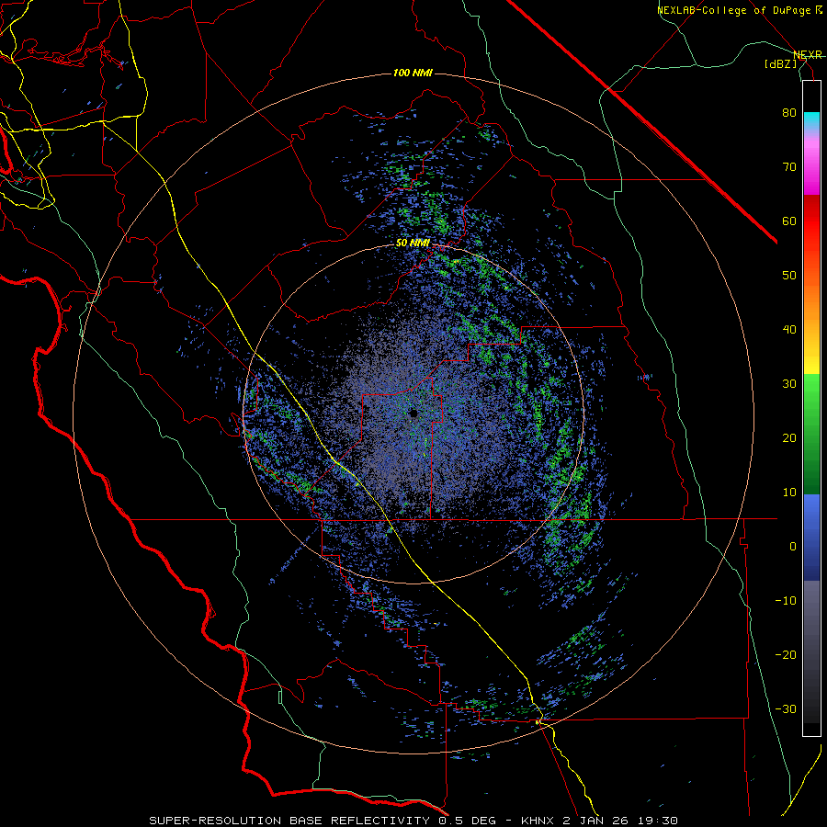Click the 10 value on the dBZ scale
Viewport: 827px width, 827px height.
(789, 493)
